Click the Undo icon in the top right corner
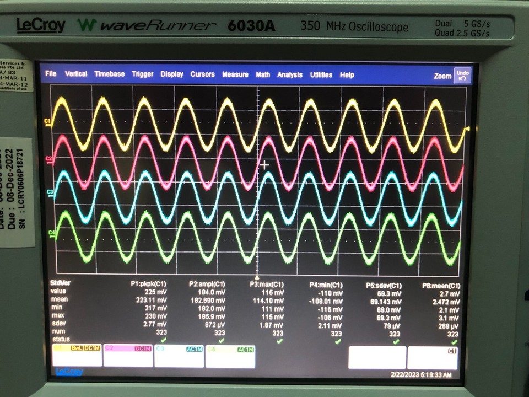The image size is (529, 397). [463, 74]
